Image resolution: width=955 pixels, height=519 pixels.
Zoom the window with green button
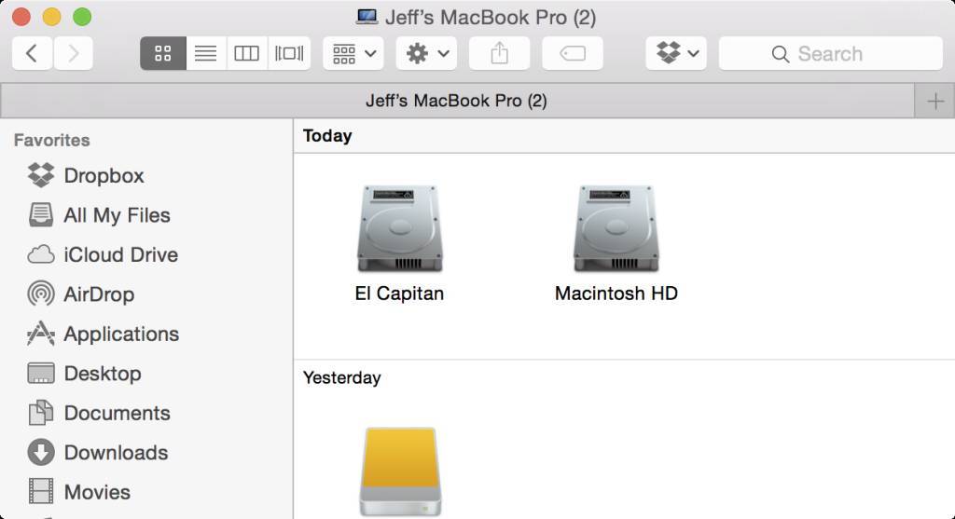(x=82, y=17)
